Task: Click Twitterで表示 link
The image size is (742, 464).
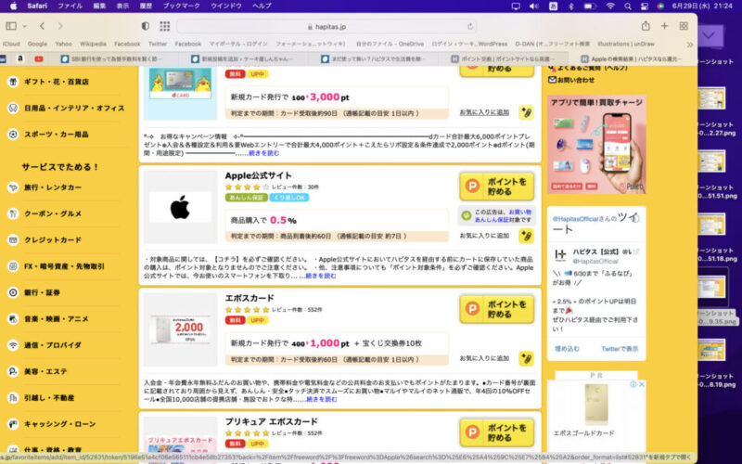Action: click(x=620, y=349)
